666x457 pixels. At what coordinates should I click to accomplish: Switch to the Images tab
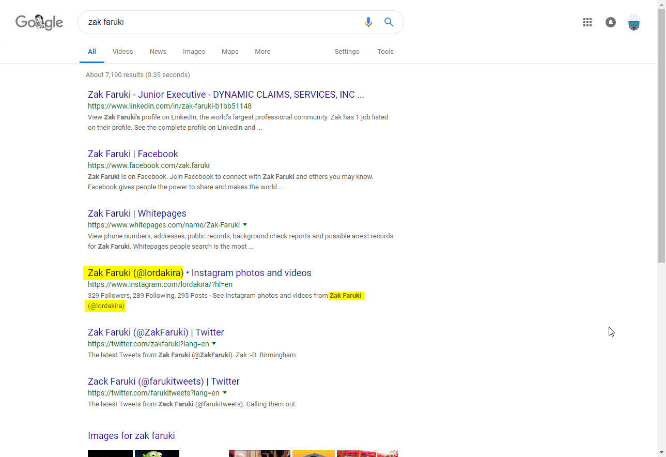[194, 52]
